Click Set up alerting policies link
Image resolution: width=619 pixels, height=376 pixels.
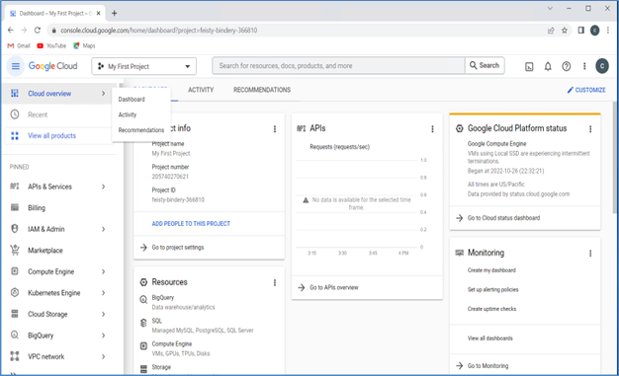492,290
